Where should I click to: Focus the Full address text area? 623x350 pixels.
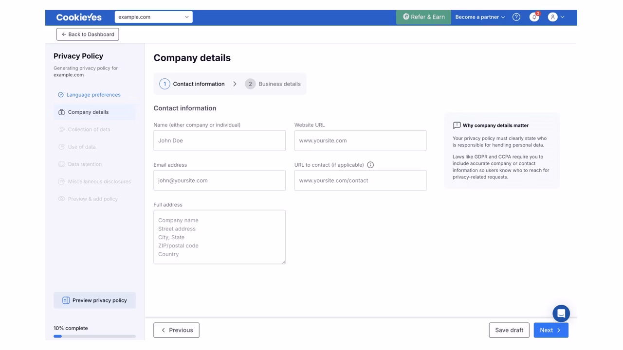(x=220, y=237)
